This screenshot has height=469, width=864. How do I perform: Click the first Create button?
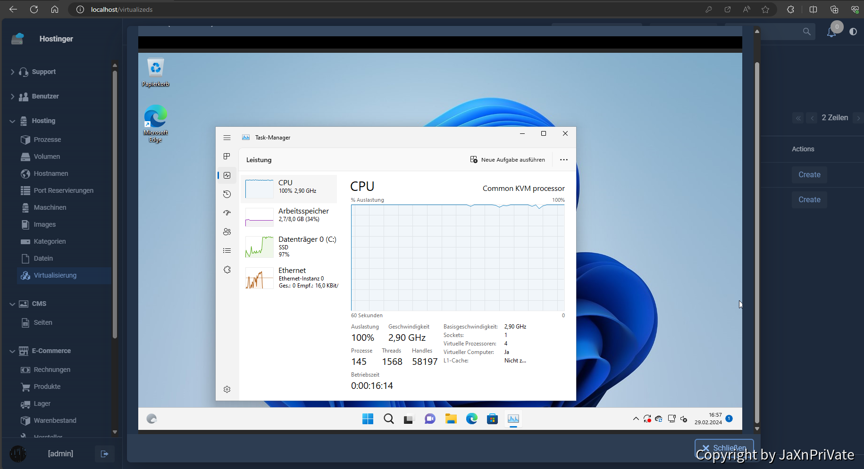point(809,175)
